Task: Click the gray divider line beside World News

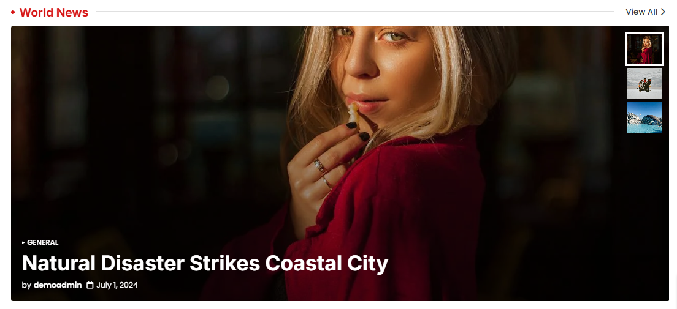Action: (355, 12)
